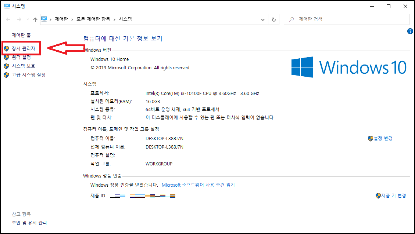
Task: Select 제어판 breadcrumb in address bar
Action: click(x=61, y=19)
